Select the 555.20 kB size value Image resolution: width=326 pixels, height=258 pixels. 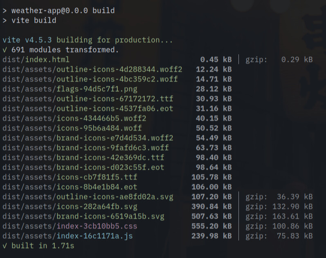pyautogui.click(x=211, y=226)
